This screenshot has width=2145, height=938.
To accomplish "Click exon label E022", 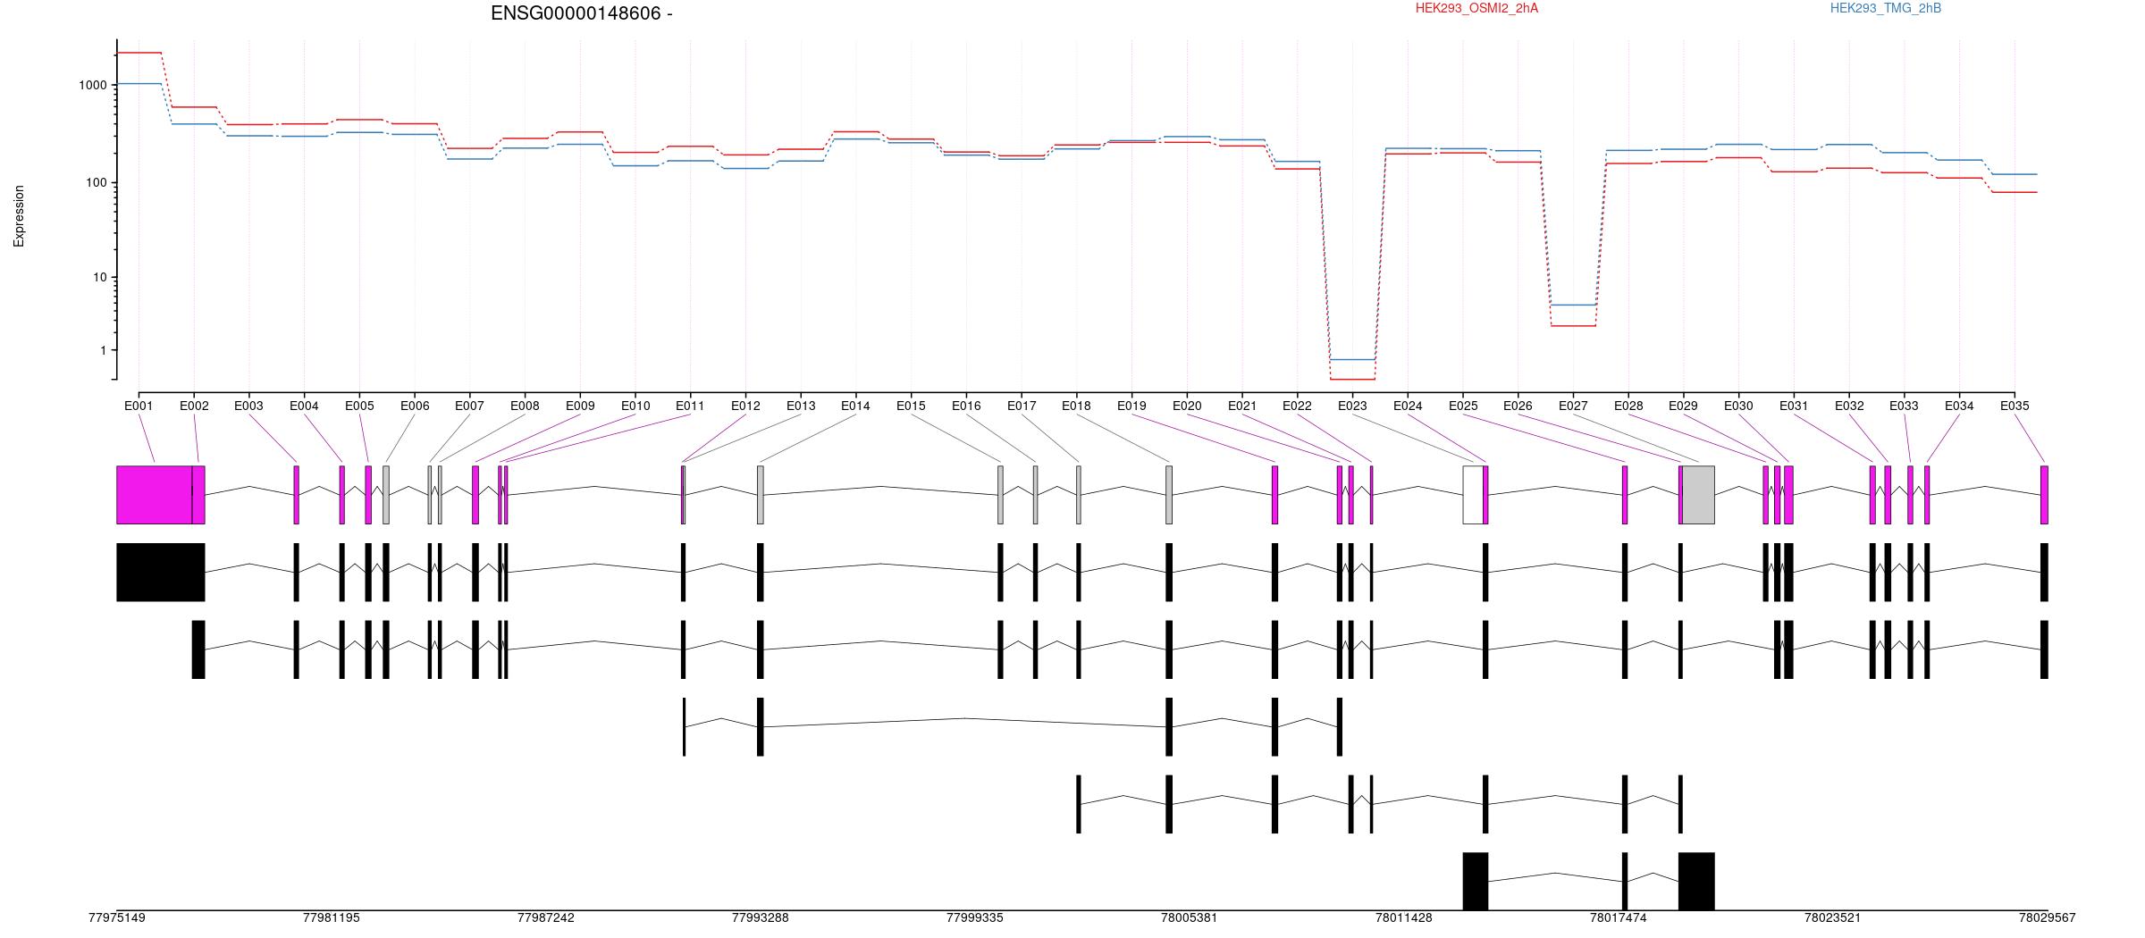I will pos(1297,406).
